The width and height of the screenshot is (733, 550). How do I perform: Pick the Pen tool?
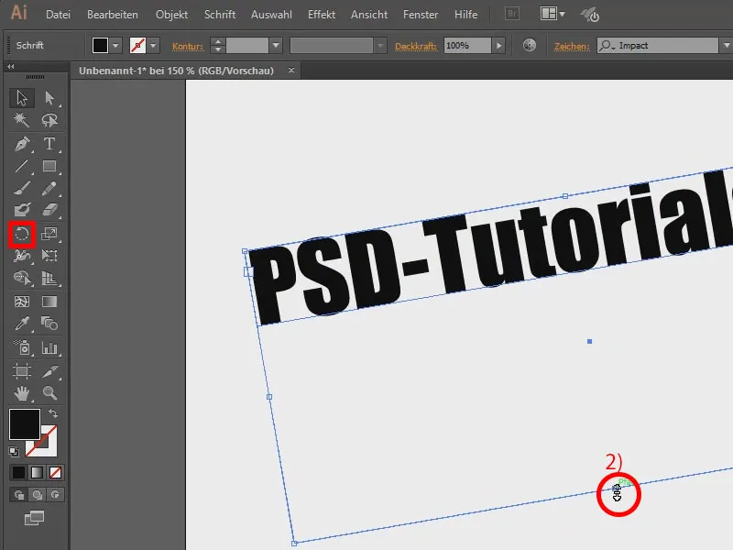coord(22,144)
